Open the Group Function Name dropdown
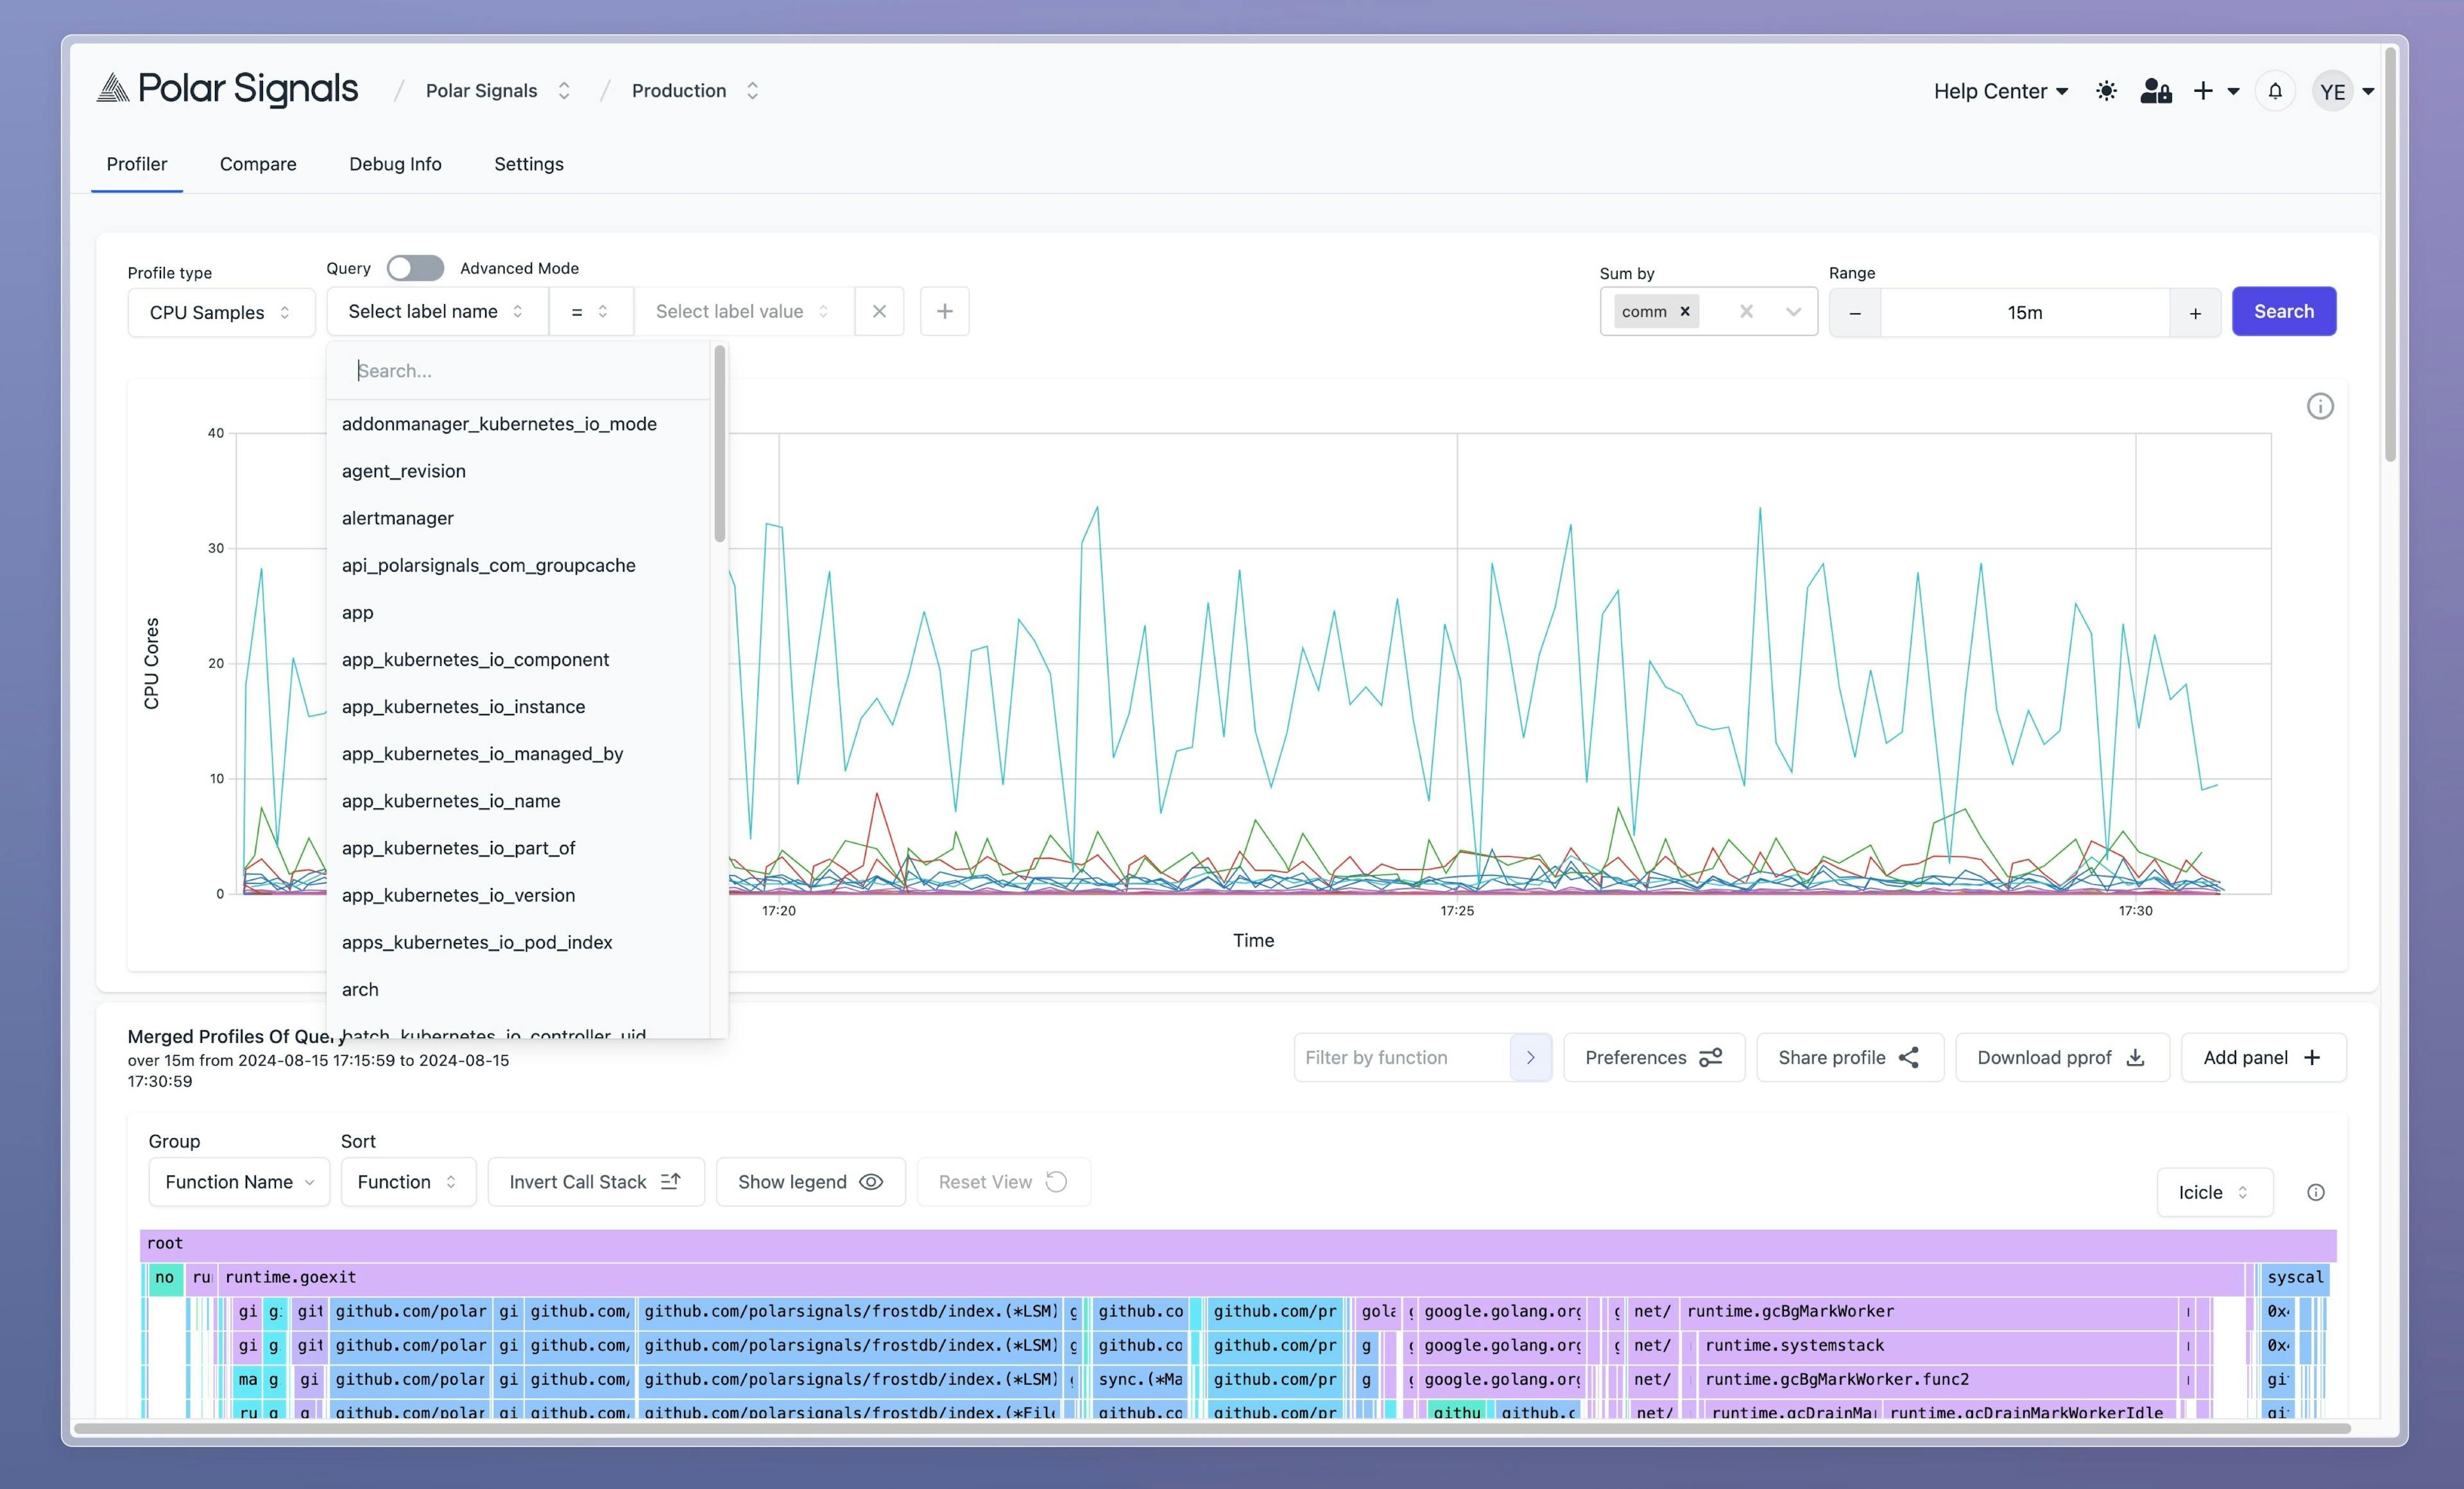The width and height of the screenshot is (2464, 1489). 239,1181
